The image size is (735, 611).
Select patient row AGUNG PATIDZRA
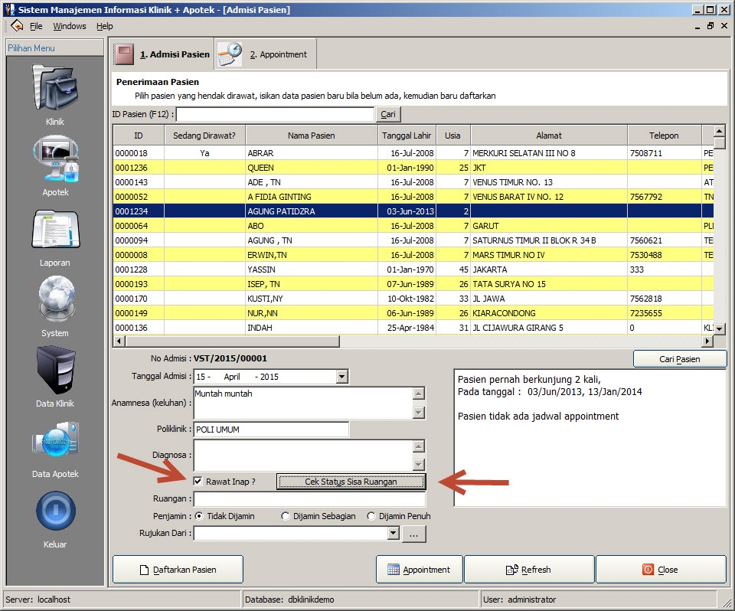[413, 211]
